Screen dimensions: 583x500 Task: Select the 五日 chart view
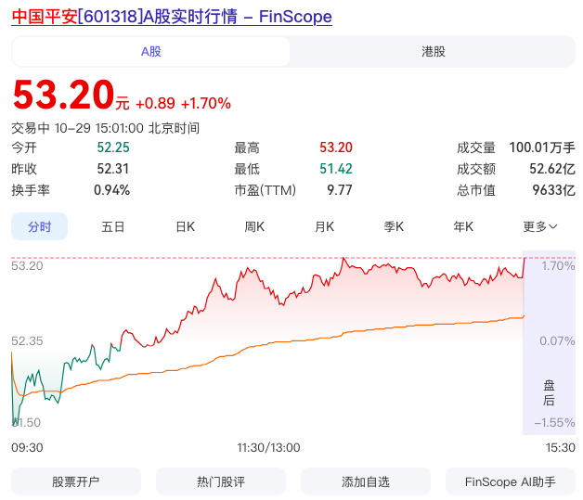click(112, 226)
